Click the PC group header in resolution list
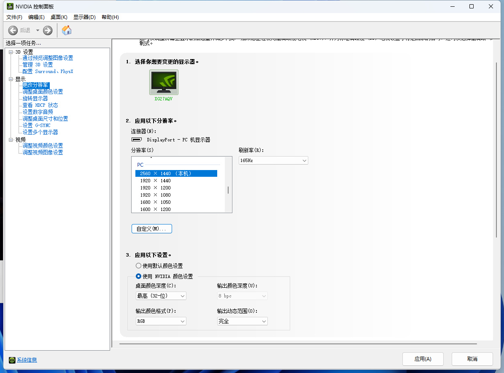 pos(140,165)
